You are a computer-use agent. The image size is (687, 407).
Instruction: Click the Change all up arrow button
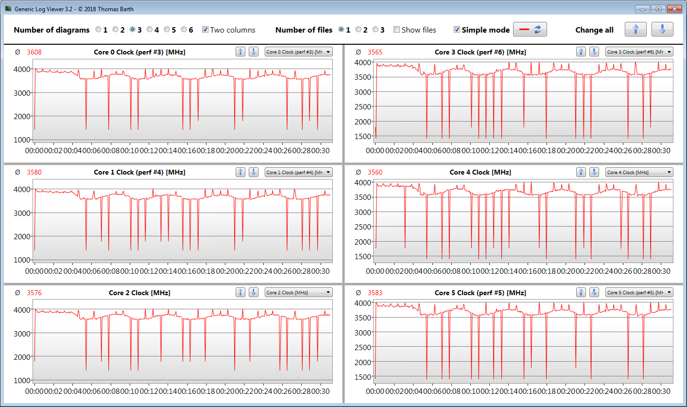tap(635, 29)
